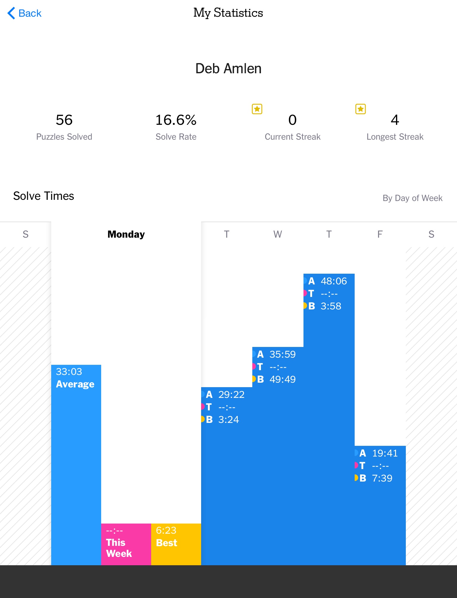Viewport: 457px width, 598px height.
Task: Tap the blue Average 33:03 bar
Action: tap(76, 465)
